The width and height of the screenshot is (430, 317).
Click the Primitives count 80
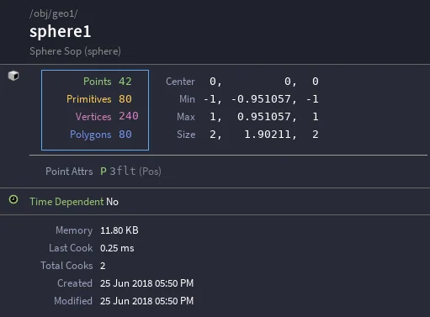[125, 99]
